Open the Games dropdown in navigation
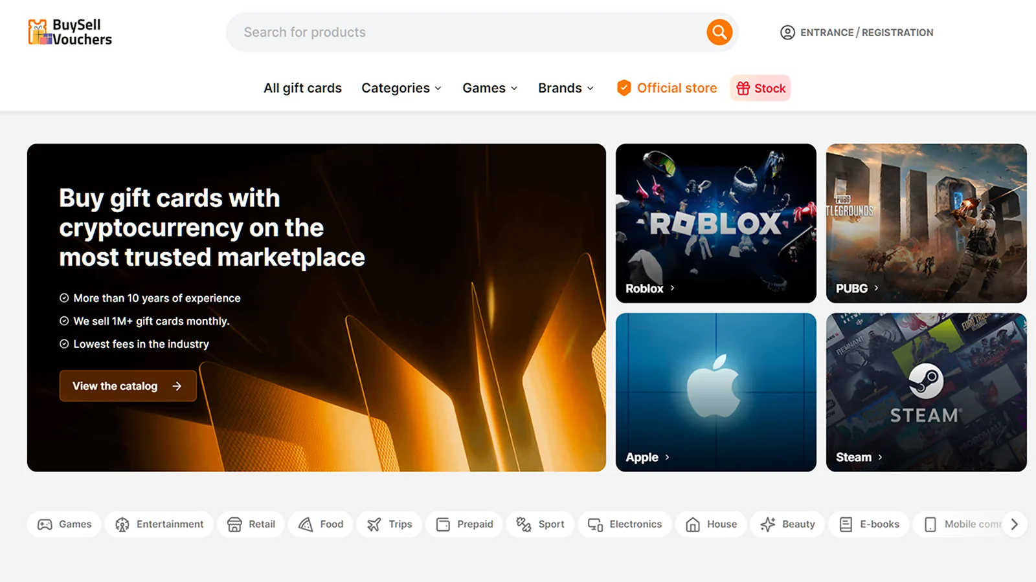1036x582 pixels. pyautogui.click(x=489, y=88)
